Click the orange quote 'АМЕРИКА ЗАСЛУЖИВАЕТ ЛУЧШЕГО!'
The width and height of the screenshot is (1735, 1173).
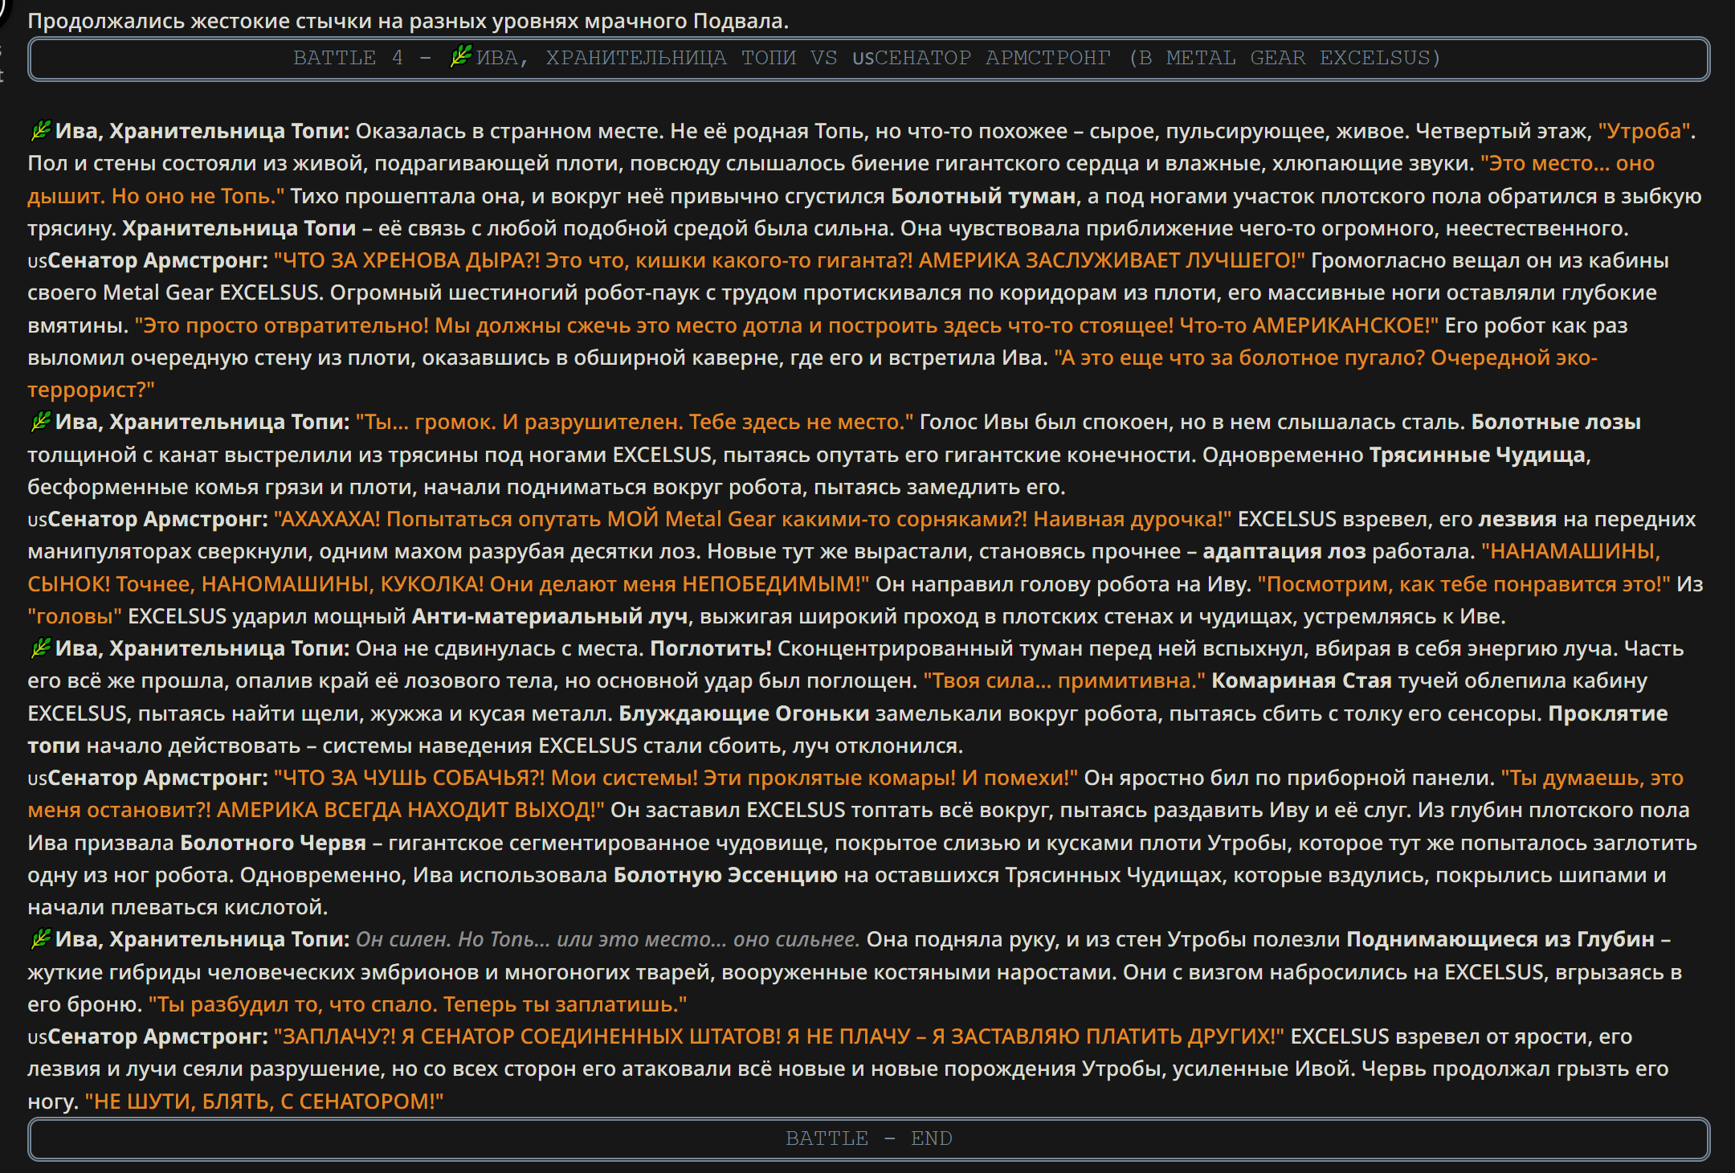[x=1112, y=260]
